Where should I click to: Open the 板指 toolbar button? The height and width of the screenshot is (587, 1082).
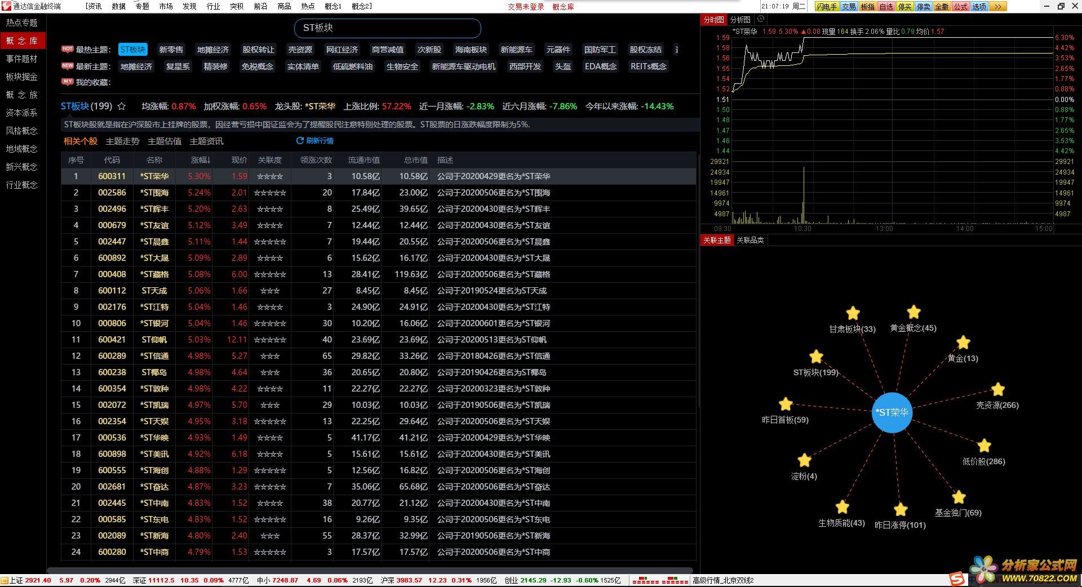coord(868,7)
